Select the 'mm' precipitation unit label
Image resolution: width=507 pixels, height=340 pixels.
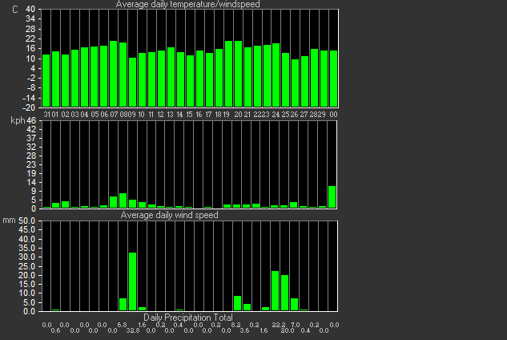pos(9,221)
